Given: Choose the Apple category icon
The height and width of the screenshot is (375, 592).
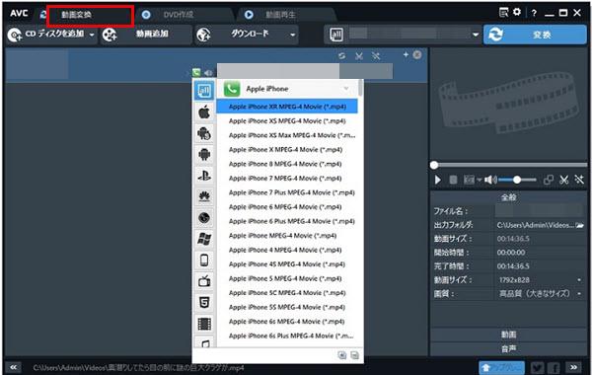Looking at the screenshot, I should [x=204, y=112].
